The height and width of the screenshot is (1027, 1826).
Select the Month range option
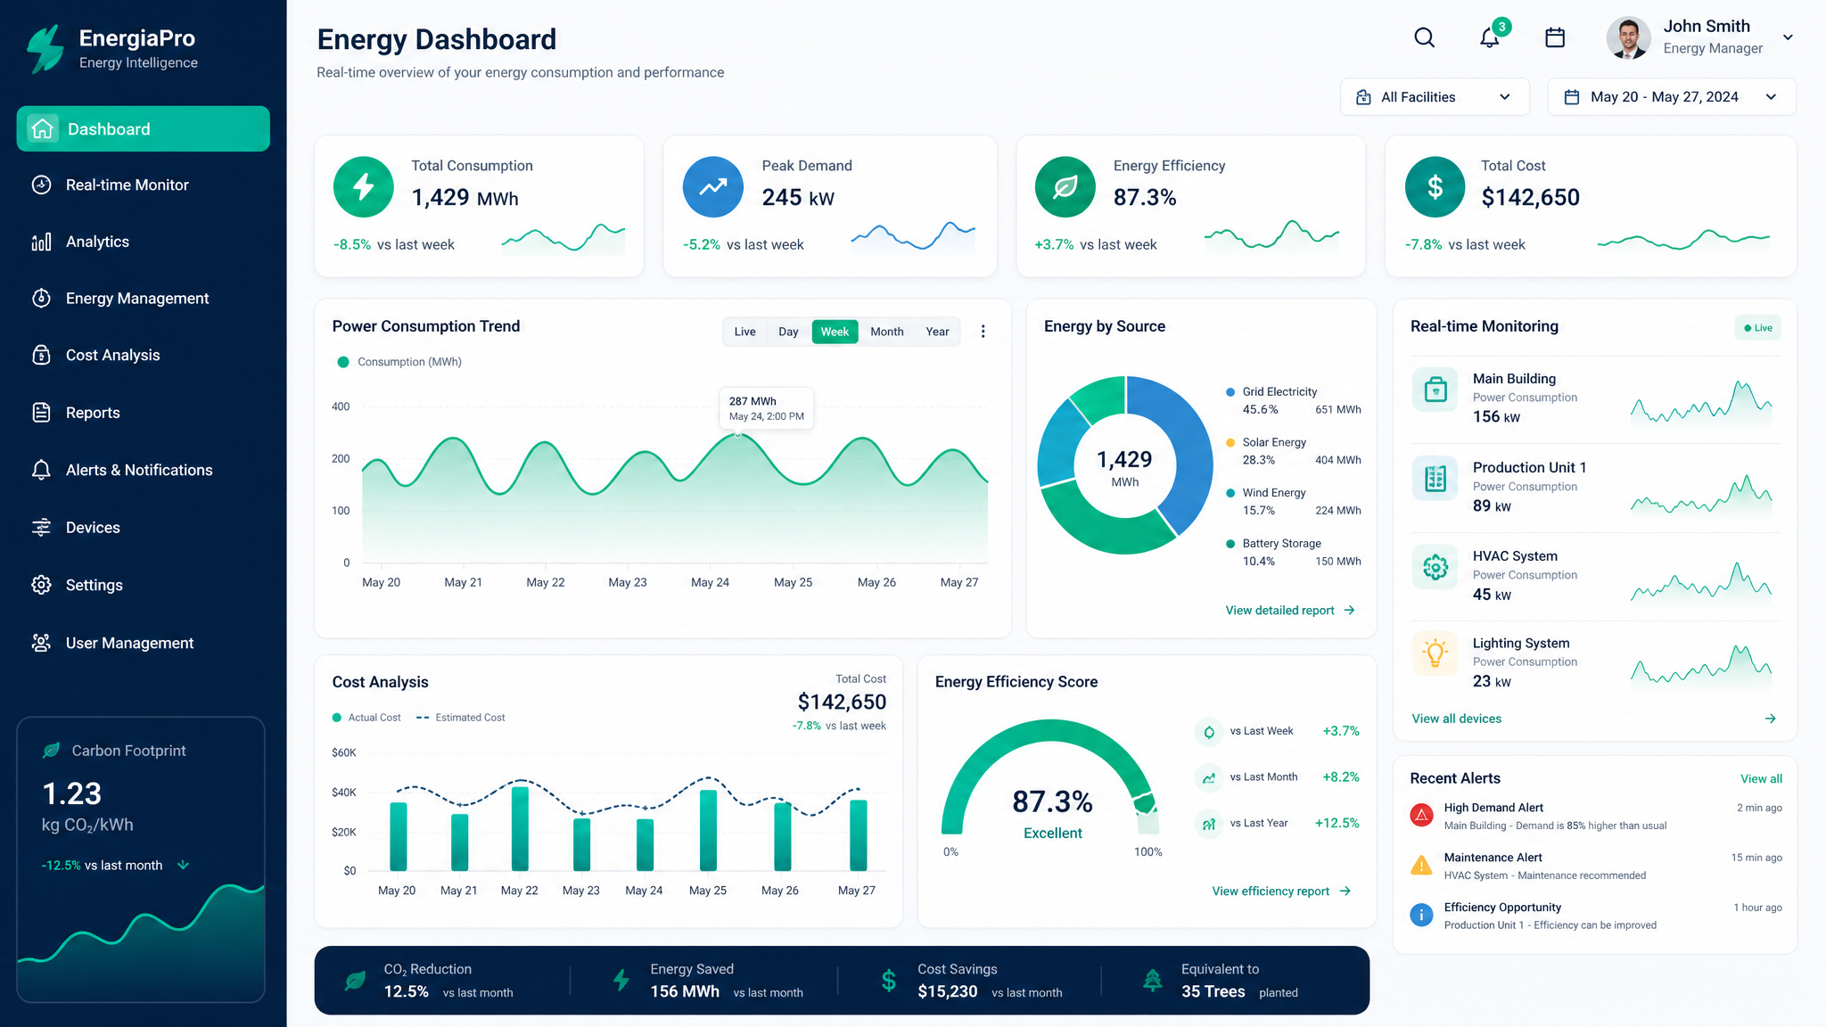point(886,332)
